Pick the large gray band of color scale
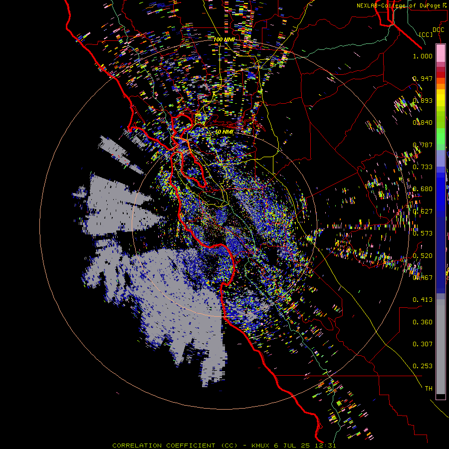The width and height of the screenshot is (449, 449). pyautogui.click(x=441, y=347)
